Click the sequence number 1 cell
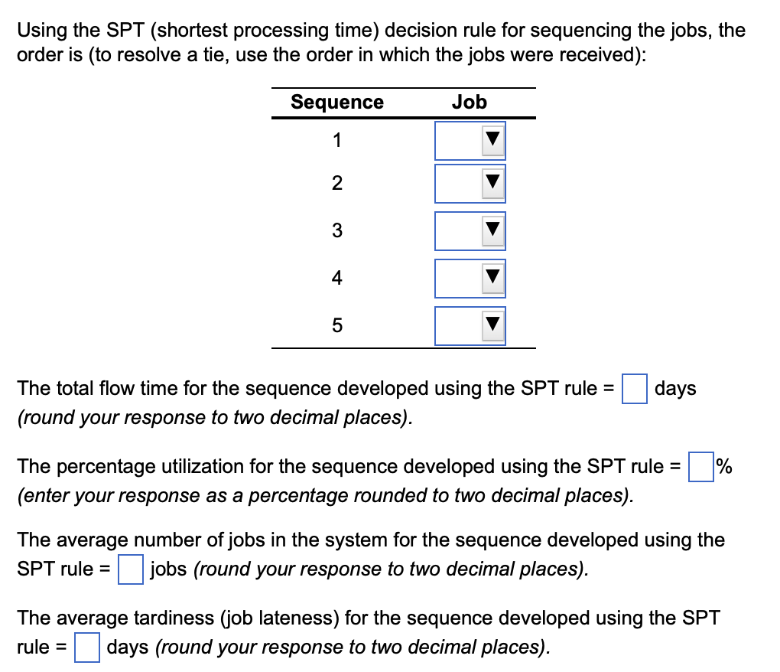 [x=336, y=140]
